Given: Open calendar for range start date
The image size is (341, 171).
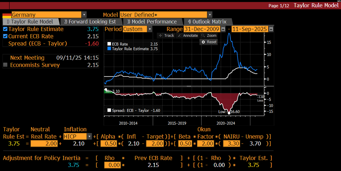Looking at the screenshot, I should pyautogui.click(x=223, y=29).
